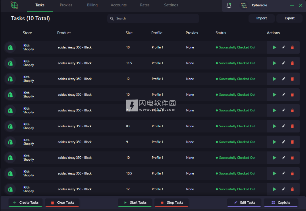Click the 'Tasks (10 Total)' heading
Image resolution: width=306 pixels, height=211 pixels.
(x=30, y=18)
